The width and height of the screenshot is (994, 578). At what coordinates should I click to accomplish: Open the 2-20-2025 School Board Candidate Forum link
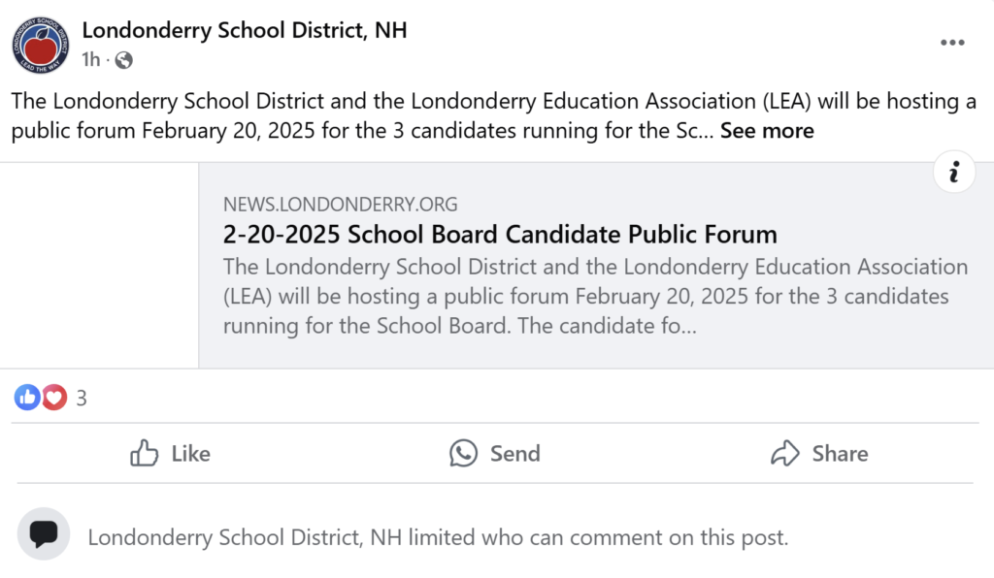(500, 235)
